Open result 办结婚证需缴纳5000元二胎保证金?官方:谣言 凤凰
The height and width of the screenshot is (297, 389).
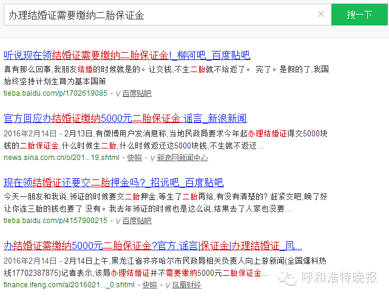click(x=152, y=245)
